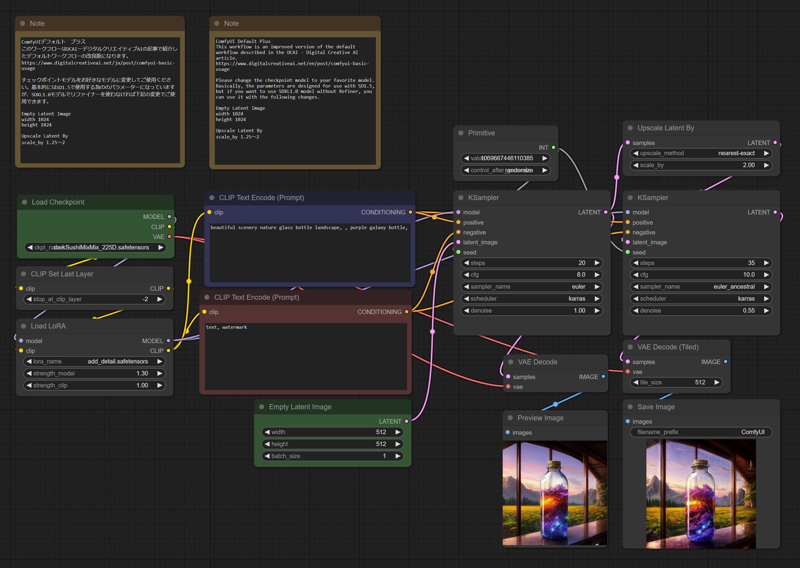The height and width of the screenshot is (568, 800).
Task: Increase scale_by 2.00 with right arrow
Action: tap(766, 165)
